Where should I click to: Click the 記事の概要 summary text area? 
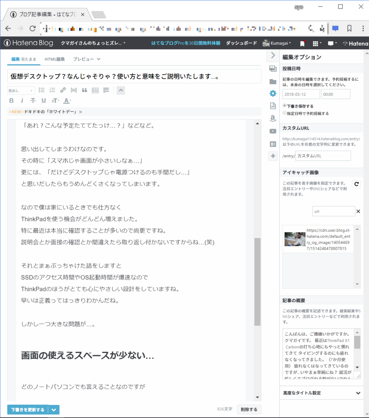click(319, 354)
